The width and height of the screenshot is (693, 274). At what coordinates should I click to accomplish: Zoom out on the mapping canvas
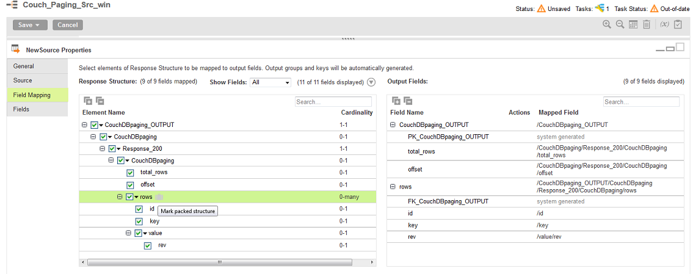tap(620, 25)
